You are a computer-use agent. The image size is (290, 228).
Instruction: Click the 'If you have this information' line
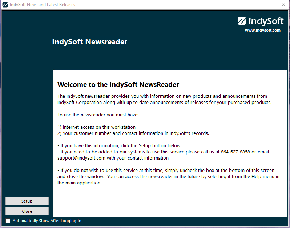click(x=119, y=146)
